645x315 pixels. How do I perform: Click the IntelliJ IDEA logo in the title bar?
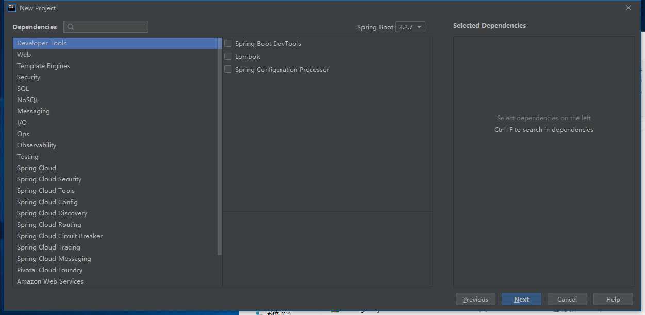click(x=11, y=8)
